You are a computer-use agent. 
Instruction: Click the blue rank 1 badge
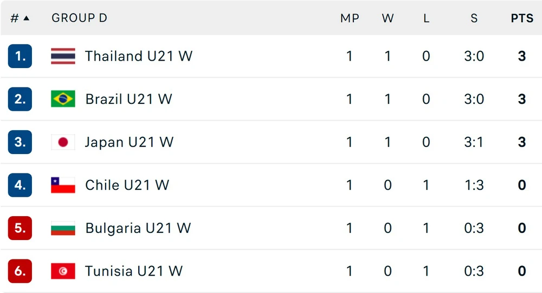[x=20, y=56]
